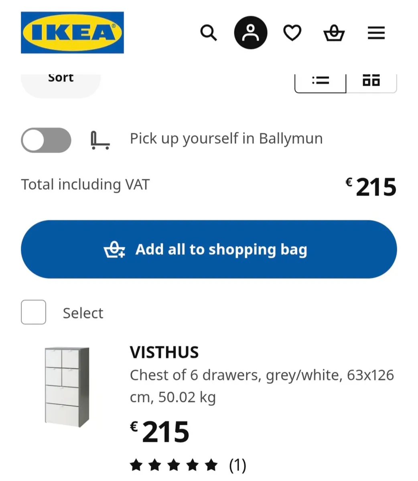Viewport: 418px width, 481px height.
Task: Click Add all to shopping bag
Action: coord(209,249)
